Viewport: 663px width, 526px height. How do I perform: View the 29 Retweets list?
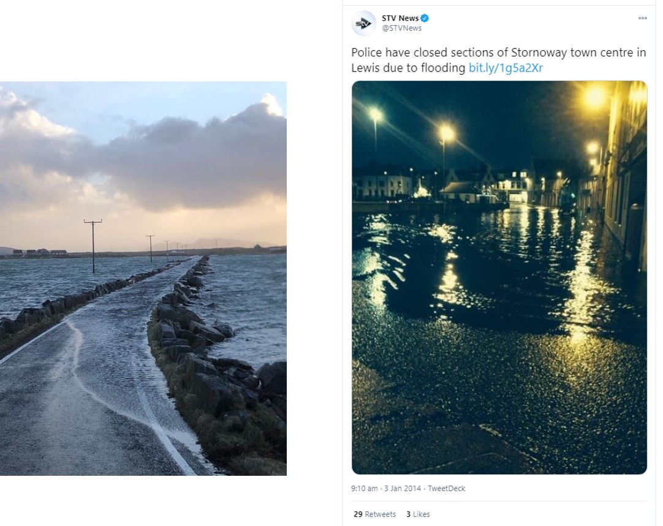(374, 514)
